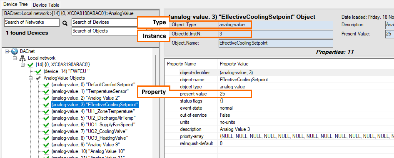Viewport: 394px width, 158px height.
Task: Click green check icon beside Analog Value 10
Action: [46, 151]
